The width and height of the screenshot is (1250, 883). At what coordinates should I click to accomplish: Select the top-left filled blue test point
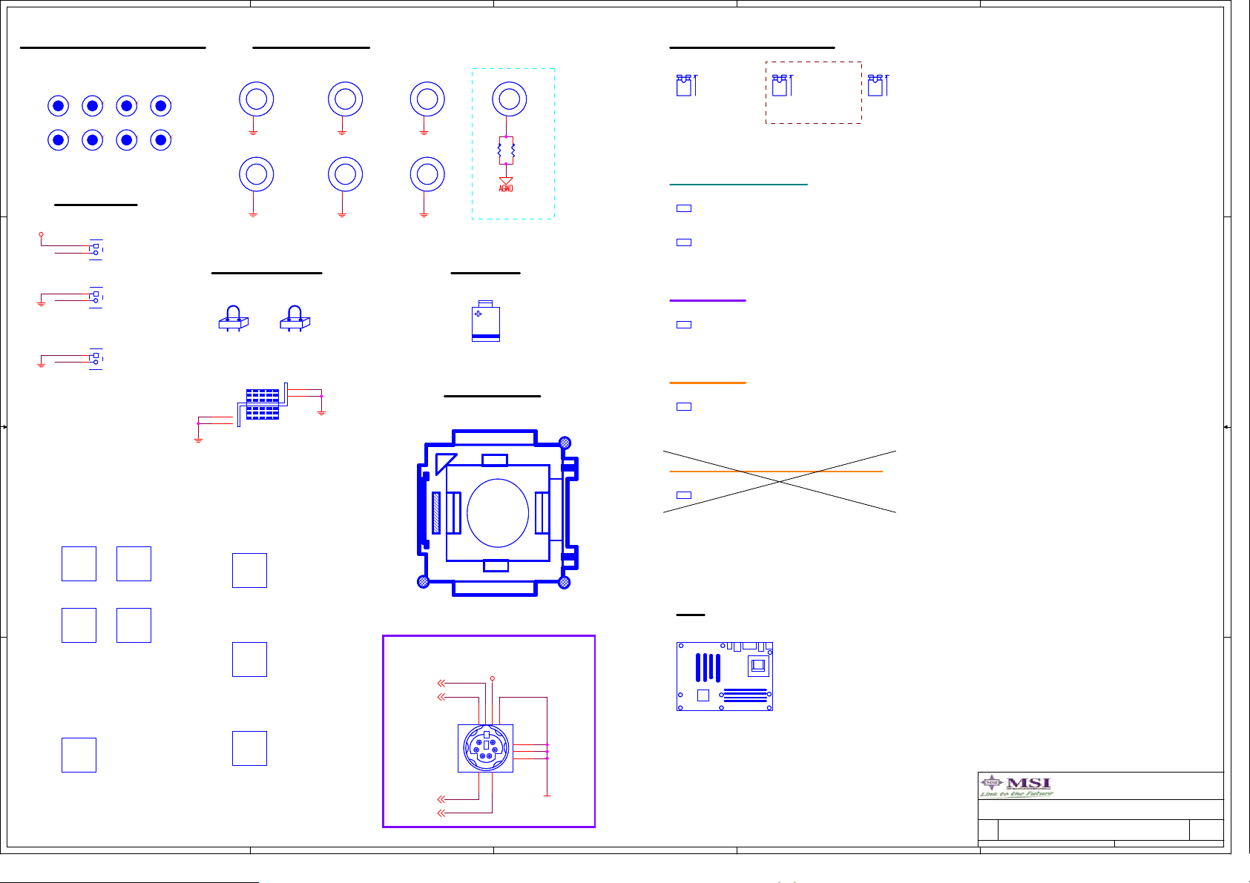58,106
